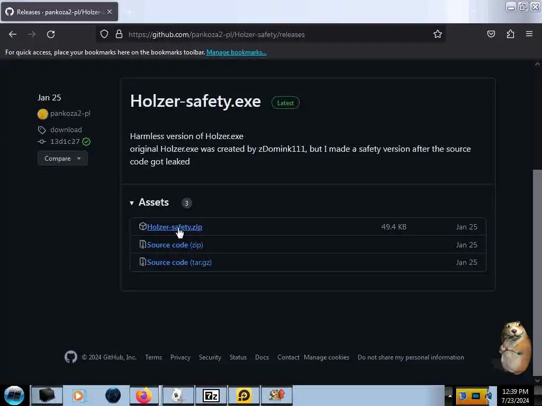Open the gopher taskbar icon
The width and height of the screenshot is (542, 406).
tap(276, 395)
